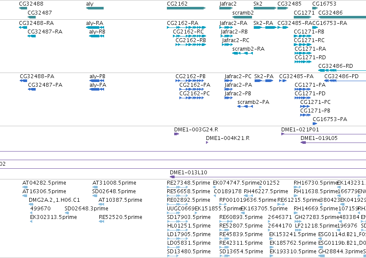
Task: Click protein scramb2-PA
Action: click(x=245, y=106)
